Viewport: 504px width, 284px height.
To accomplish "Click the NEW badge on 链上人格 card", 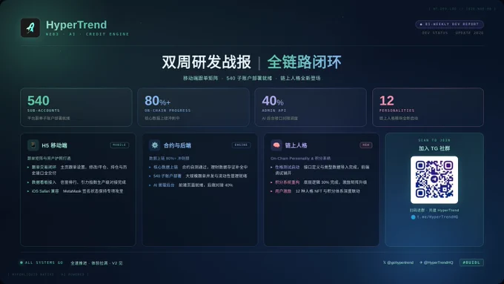I will point(366,145).
